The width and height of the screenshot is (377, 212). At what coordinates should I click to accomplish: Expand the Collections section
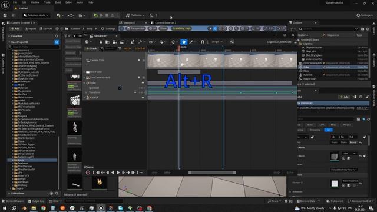9,193
